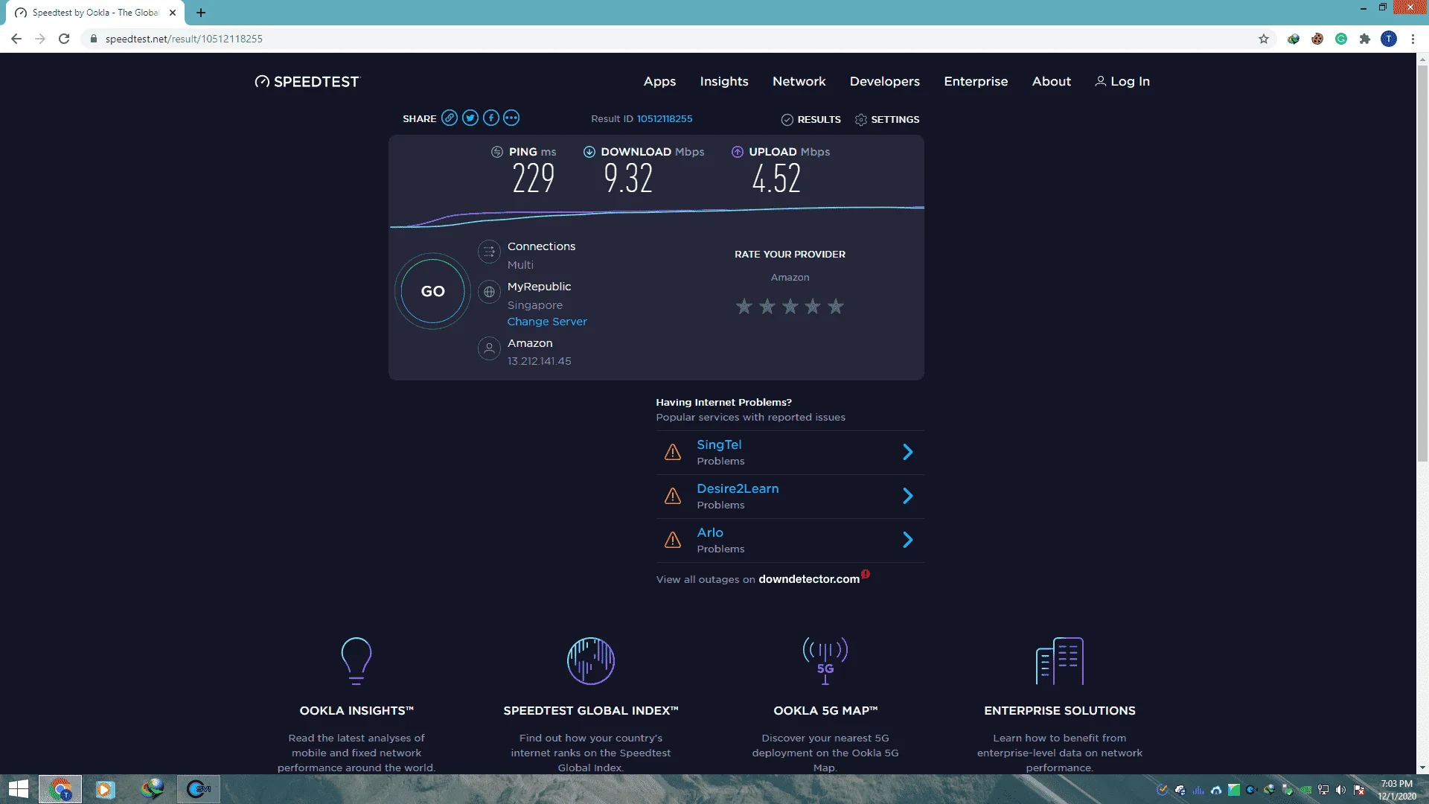Image resolution: width=1429 pixels, height=804 pixels.
Task: Click the upload icon next to UPLOAD
Action: (x=738, y=152)
